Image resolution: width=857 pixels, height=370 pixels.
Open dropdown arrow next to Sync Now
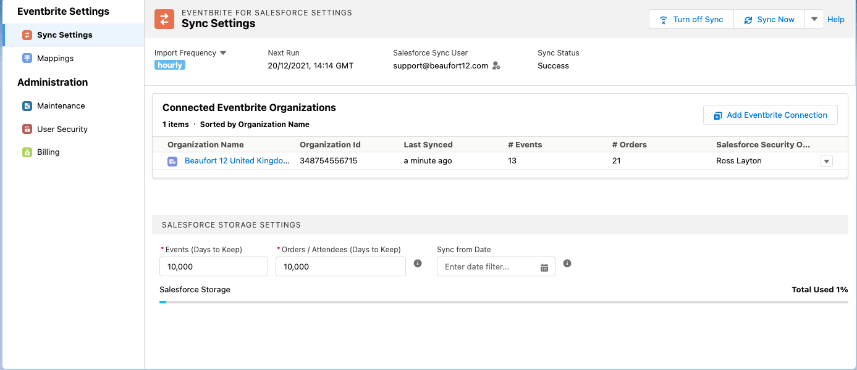tap(814, 19)
